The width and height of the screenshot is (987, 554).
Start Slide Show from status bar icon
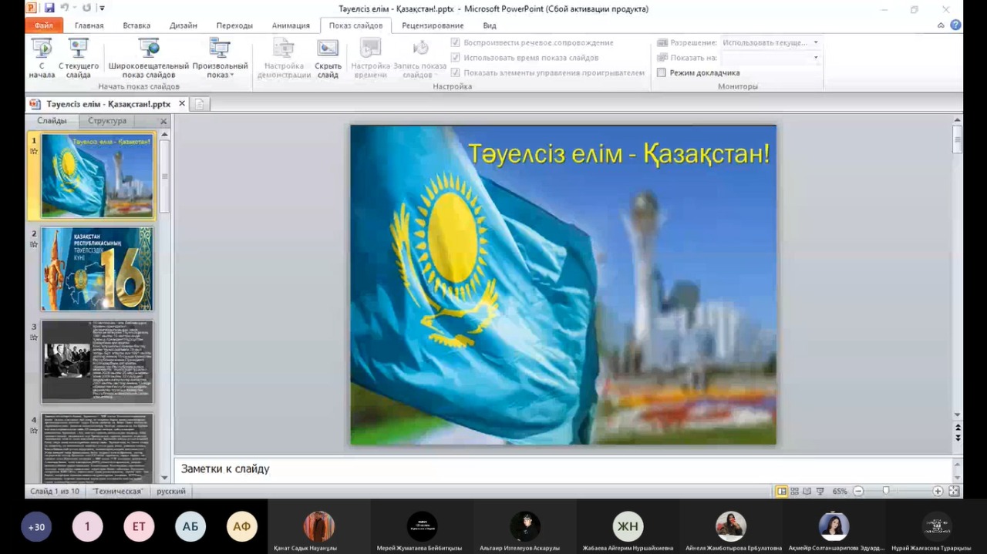pos(820,491)
